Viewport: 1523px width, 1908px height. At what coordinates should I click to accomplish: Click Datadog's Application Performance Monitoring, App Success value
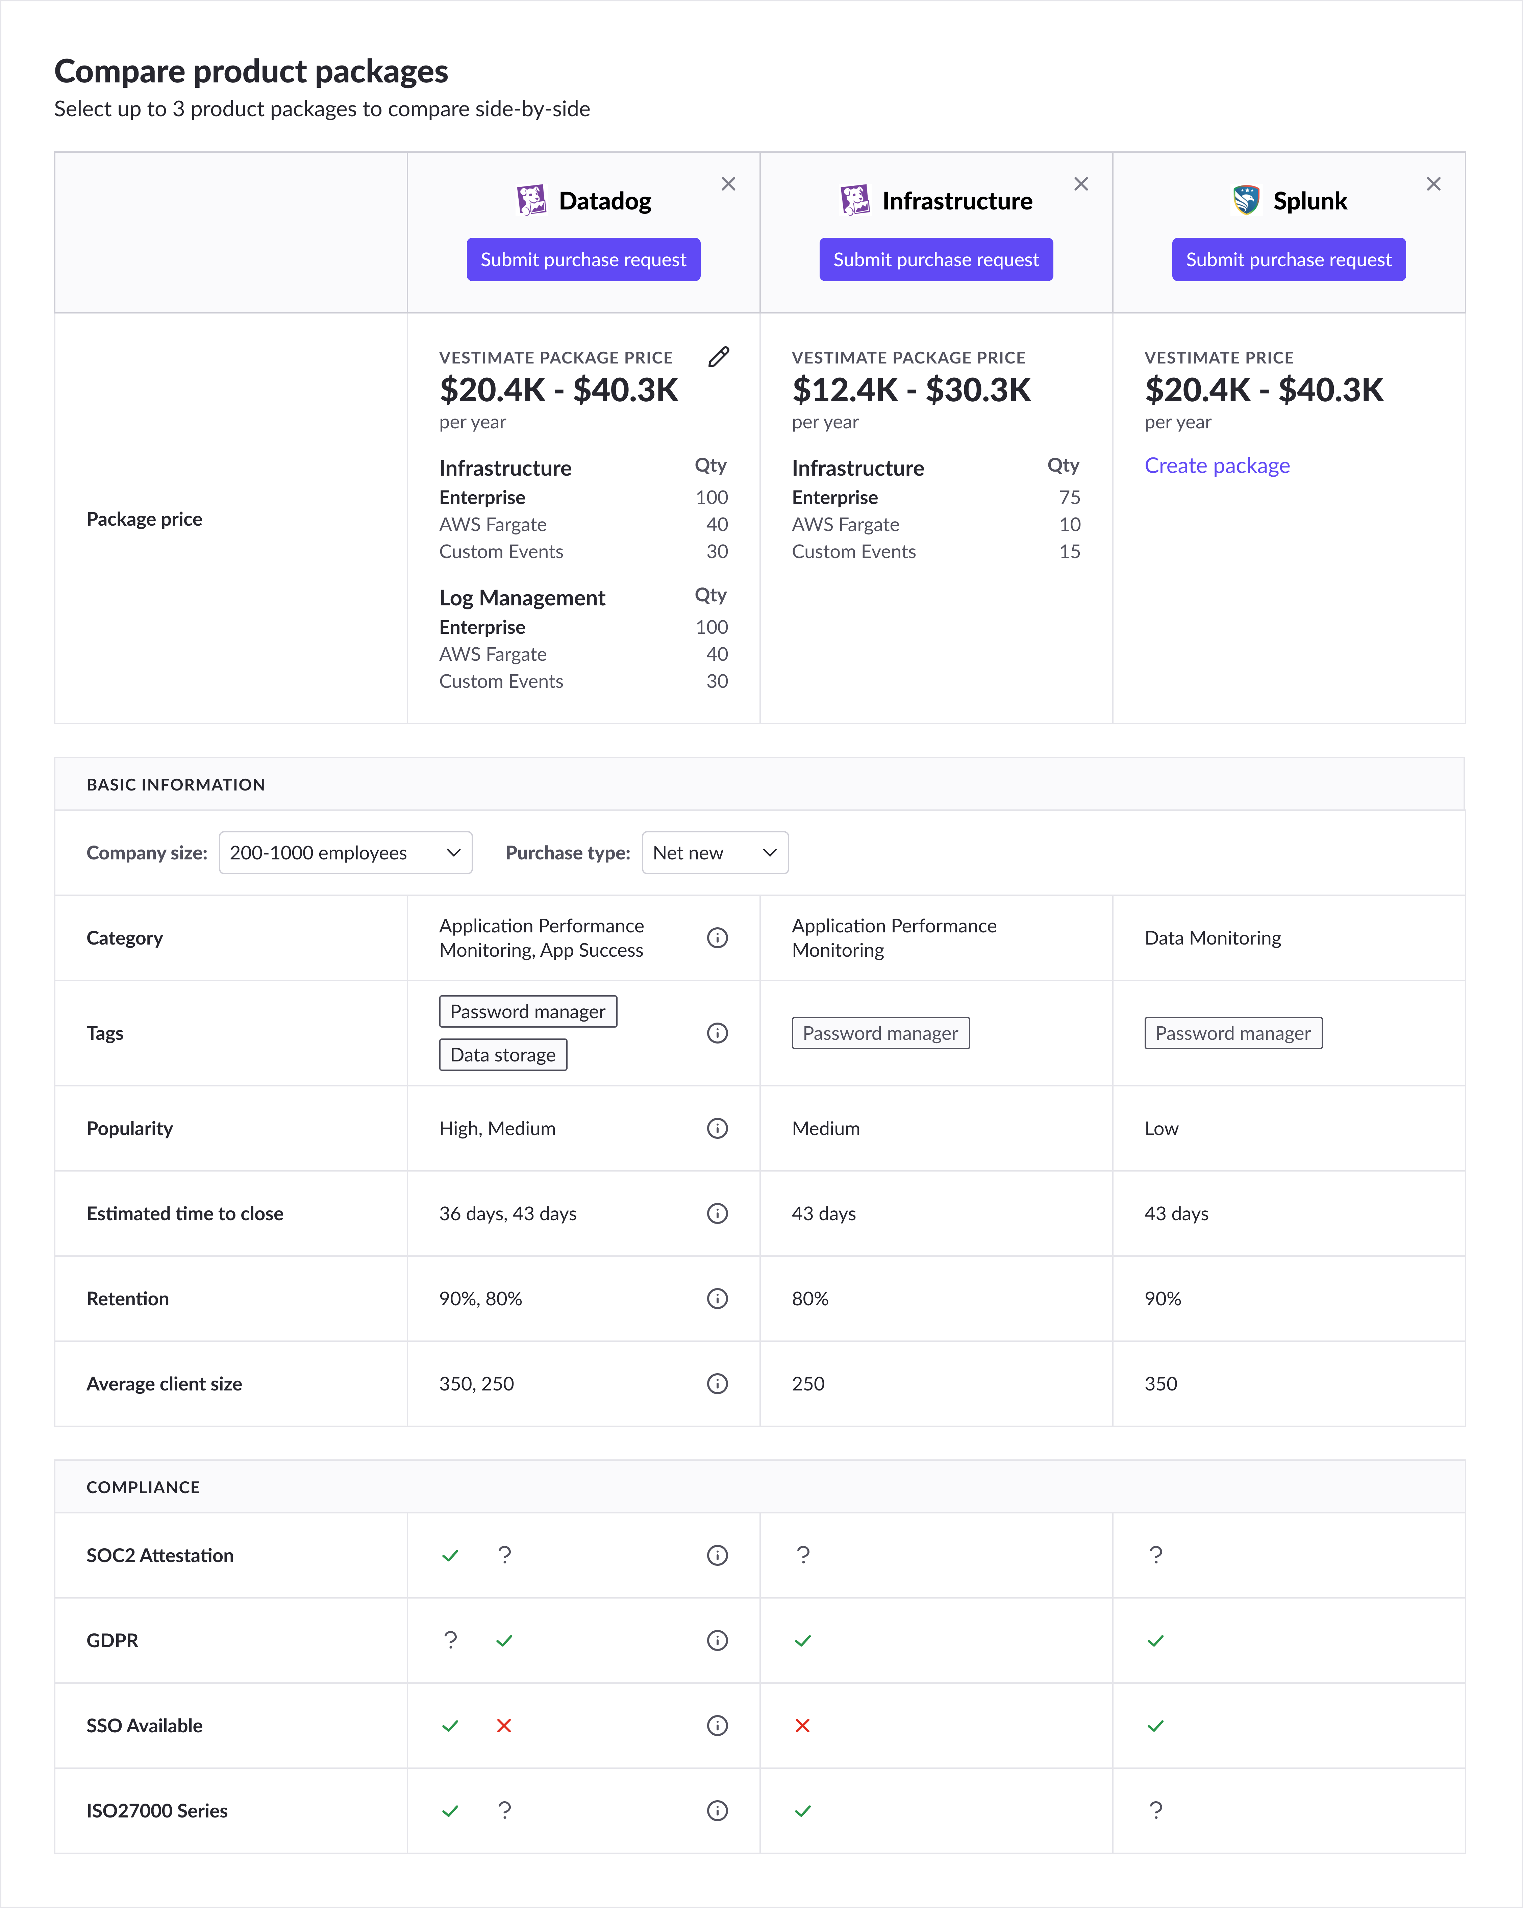pos(542,938)
